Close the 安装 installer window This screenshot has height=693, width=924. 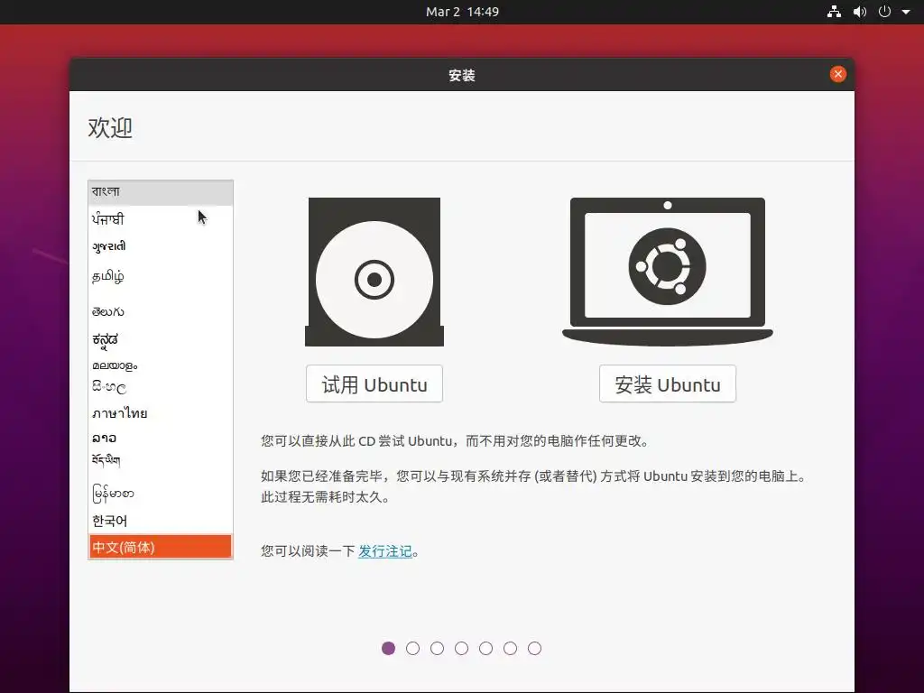click(837, 74)
